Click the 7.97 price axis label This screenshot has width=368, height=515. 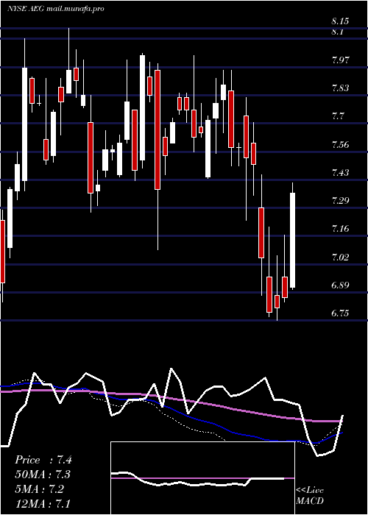tap(342, 60)
